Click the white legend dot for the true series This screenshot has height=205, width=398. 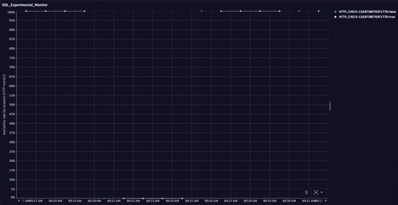pos(335,17)
